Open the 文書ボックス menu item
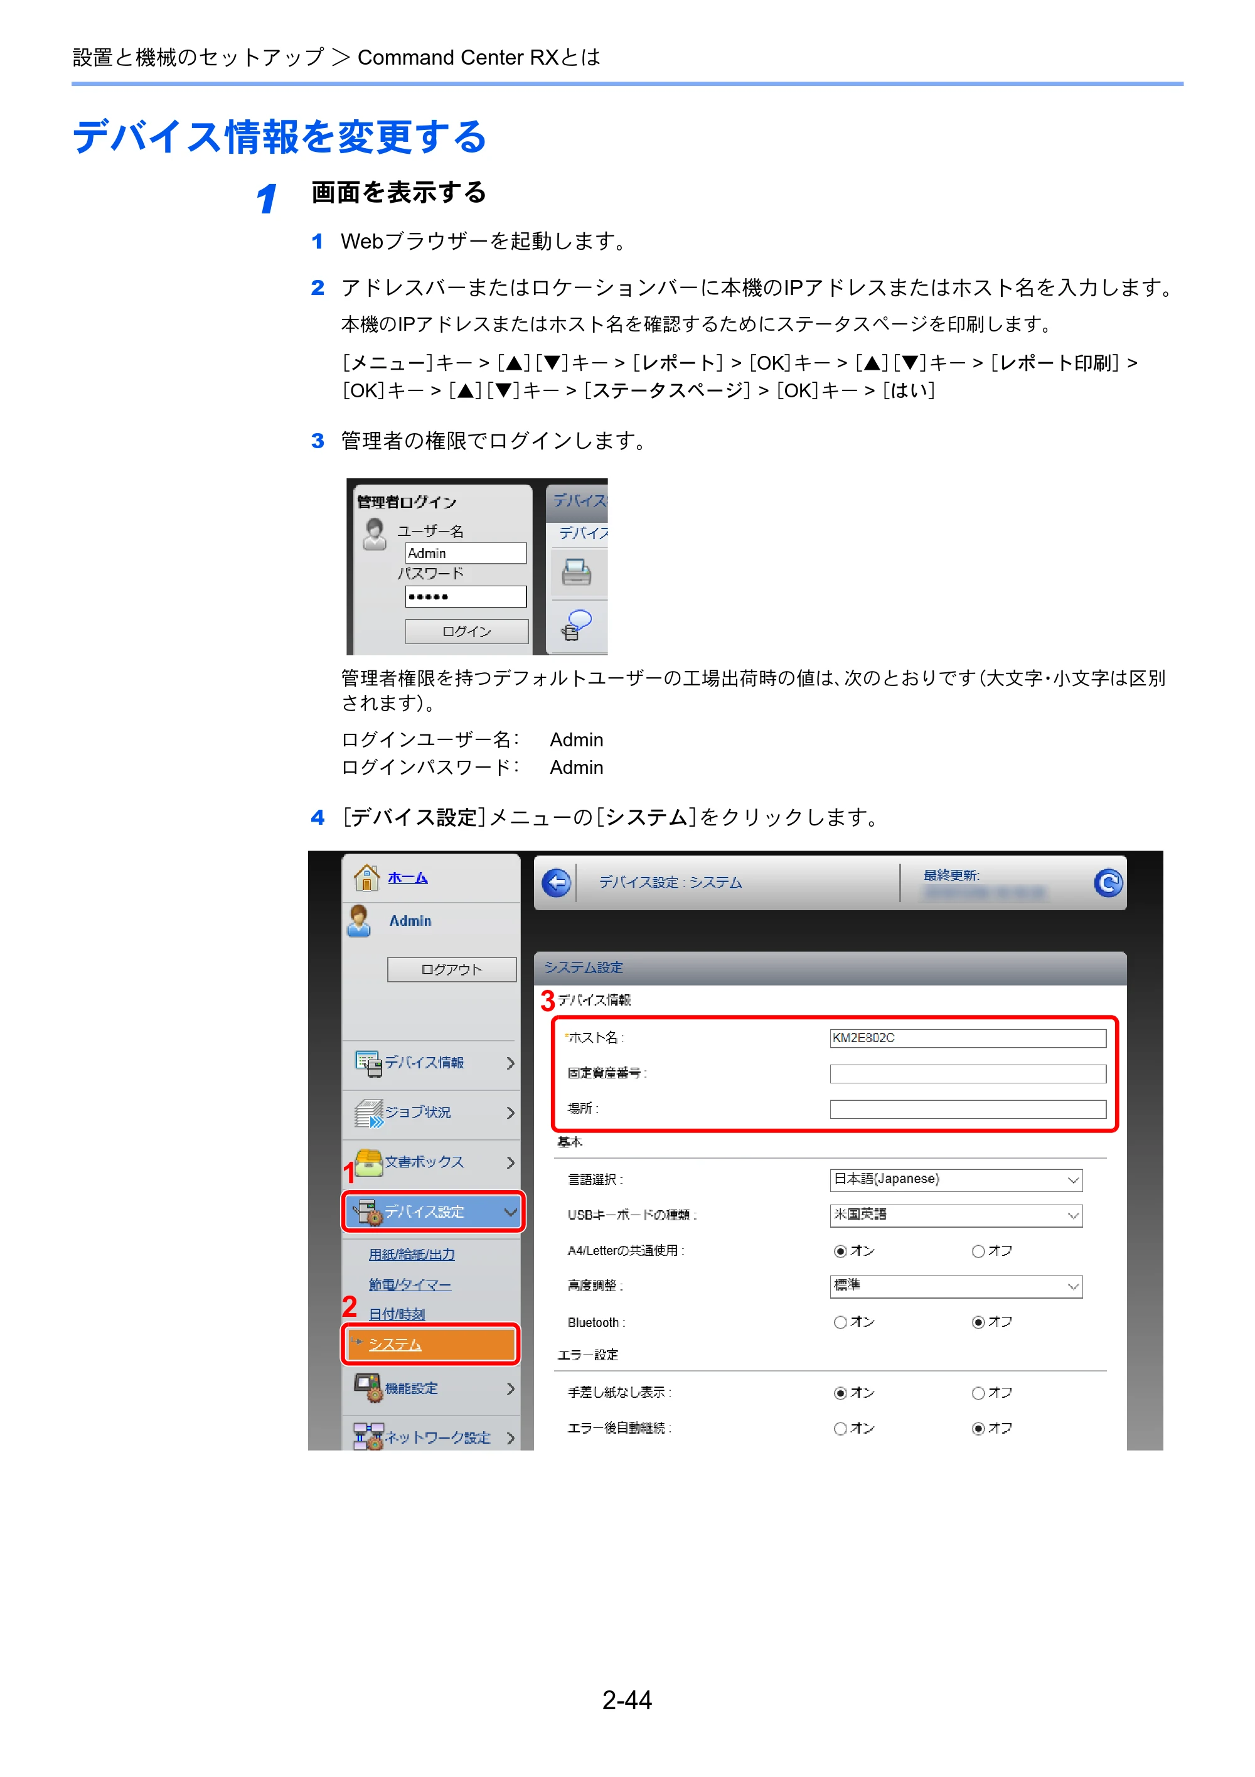This screenshot has height=1777, width=1255. 432,1162
